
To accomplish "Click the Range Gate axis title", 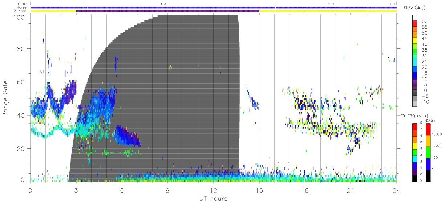I will [x=6, y=98].
